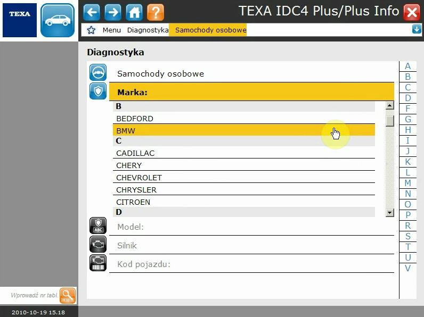Viewport: 424px width, 317px height.
Task: Jump to letter M in alphabet index
Action: coord(407,183)
